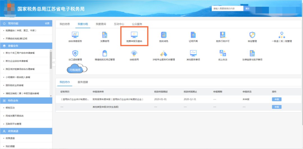Open 纳税信用 lightbulb icon

[134, 54]
